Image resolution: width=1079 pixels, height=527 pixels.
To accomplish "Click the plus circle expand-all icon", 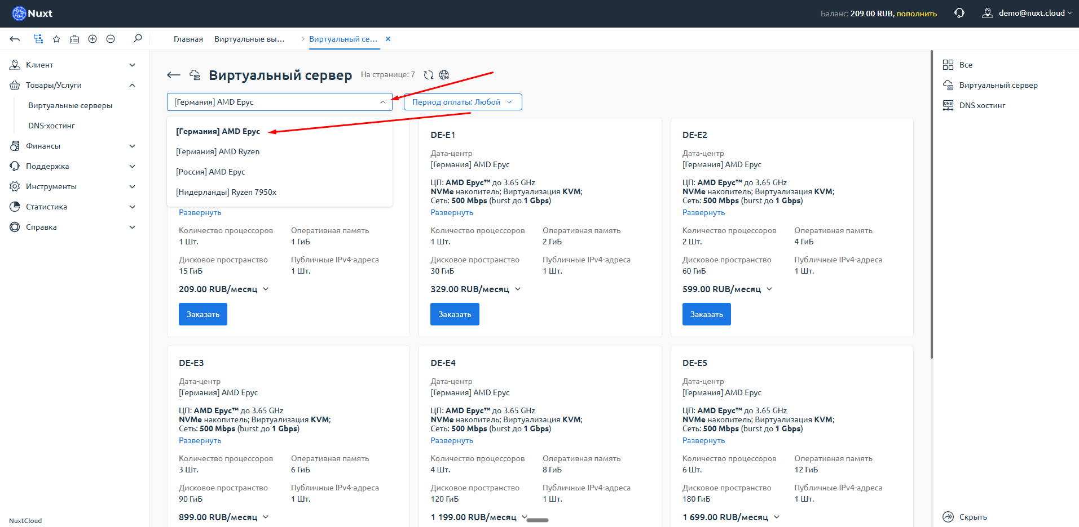I will (93, 39).
